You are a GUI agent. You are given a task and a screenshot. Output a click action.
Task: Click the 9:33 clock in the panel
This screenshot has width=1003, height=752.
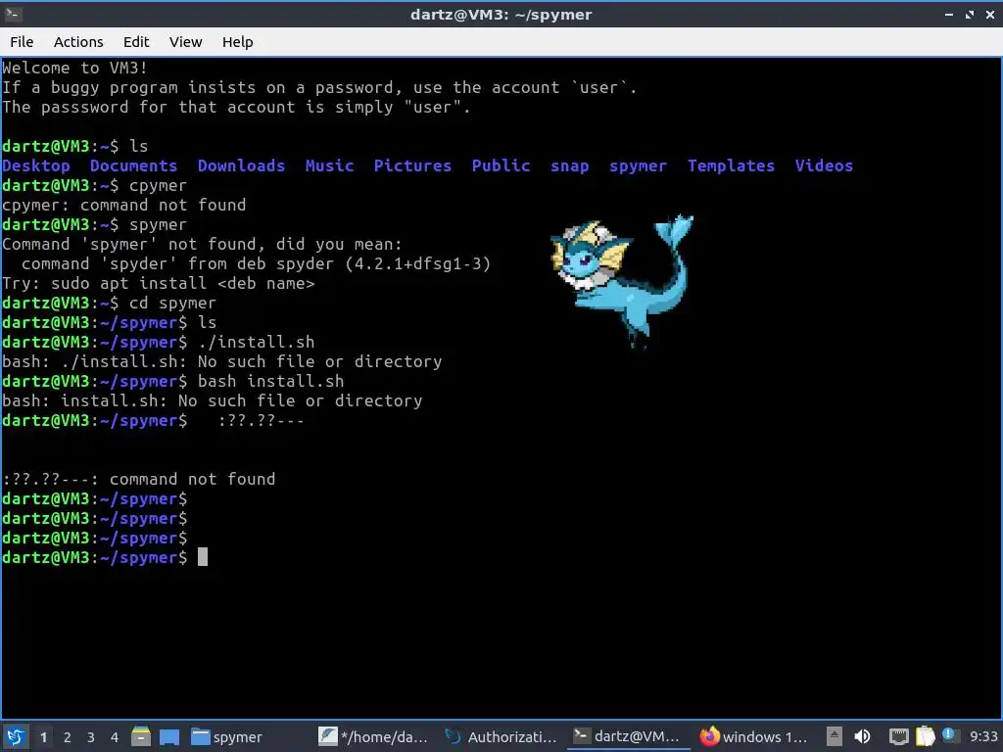point(983,737)
